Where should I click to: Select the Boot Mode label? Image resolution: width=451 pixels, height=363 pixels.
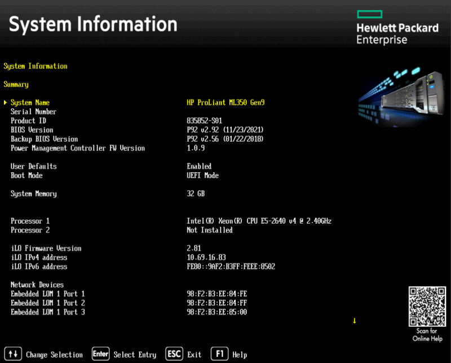26,176
